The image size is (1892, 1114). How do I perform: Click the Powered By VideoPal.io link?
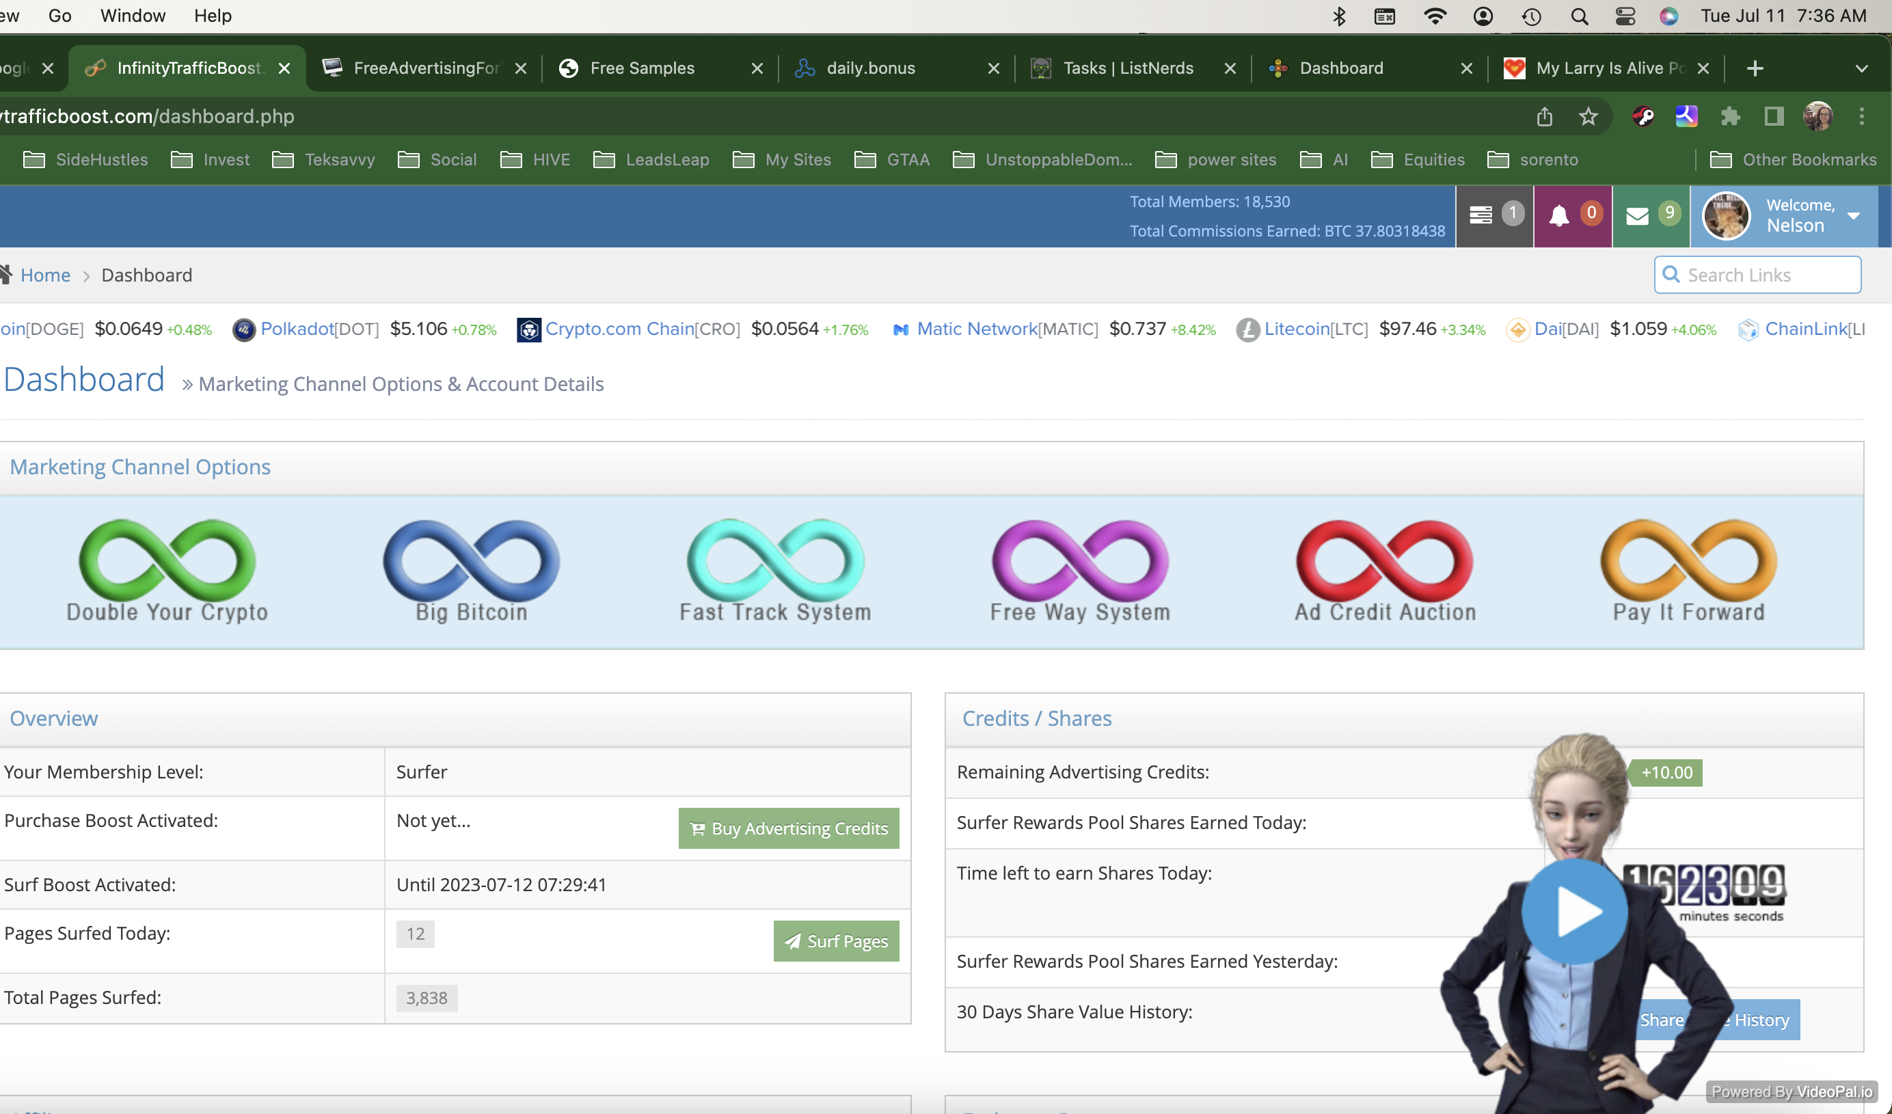[1792, 1091]
